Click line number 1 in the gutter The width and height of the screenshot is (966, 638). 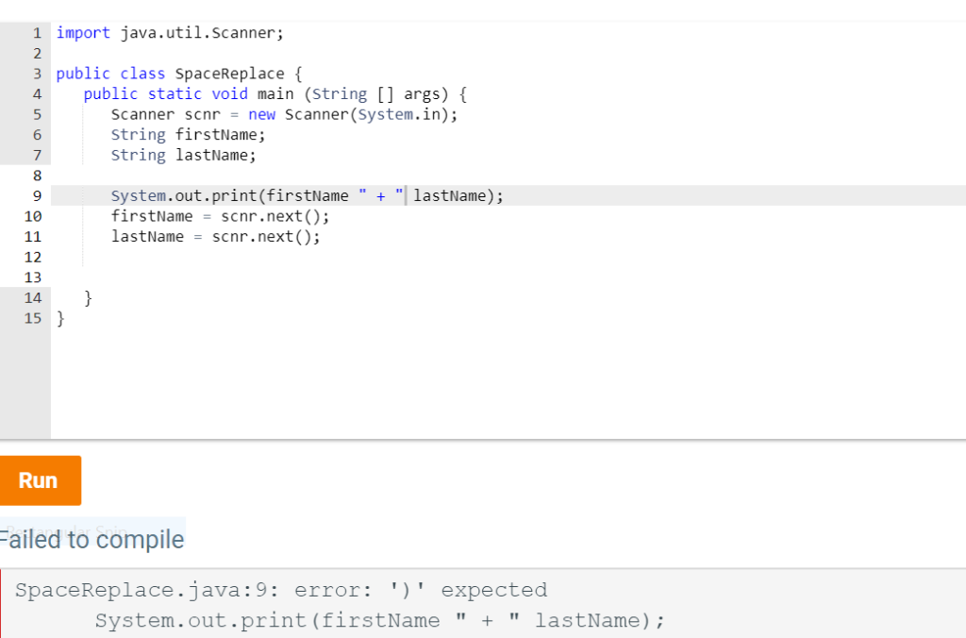click(37, 32)
